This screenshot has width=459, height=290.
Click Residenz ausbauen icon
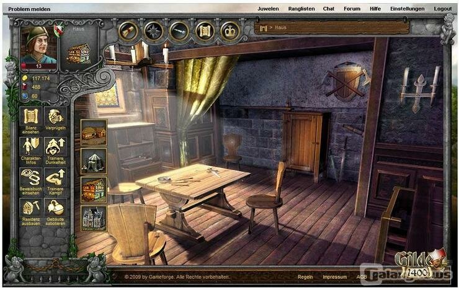click(x=30, y=208)
